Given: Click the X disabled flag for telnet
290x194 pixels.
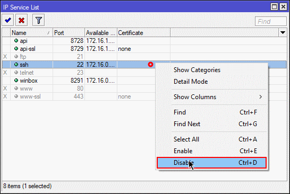Looking at the screenshot, I should coord(5,73).
